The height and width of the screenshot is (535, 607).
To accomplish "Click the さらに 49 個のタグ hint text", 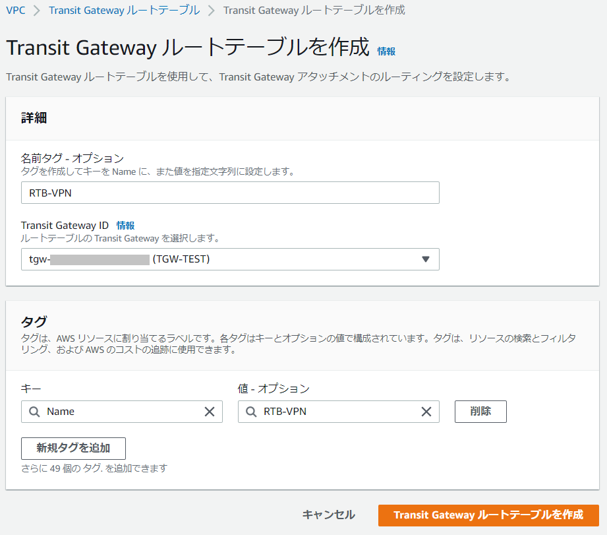I will pos(94,468).
